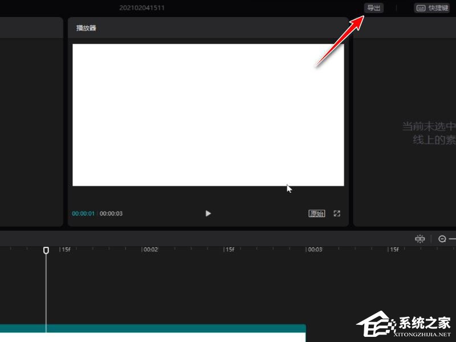Click the 00:02 mark on timeline ruler

[x=150, y=250]
